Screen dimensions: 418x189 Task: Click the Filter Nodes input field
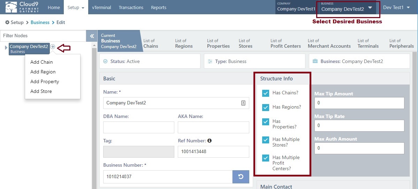pyautogui.click(x=43, y=36)
